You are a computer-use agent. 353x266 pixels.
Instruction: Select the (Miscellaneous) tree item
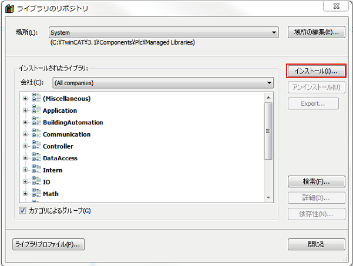pyautogui.click(x=66, y=98)
